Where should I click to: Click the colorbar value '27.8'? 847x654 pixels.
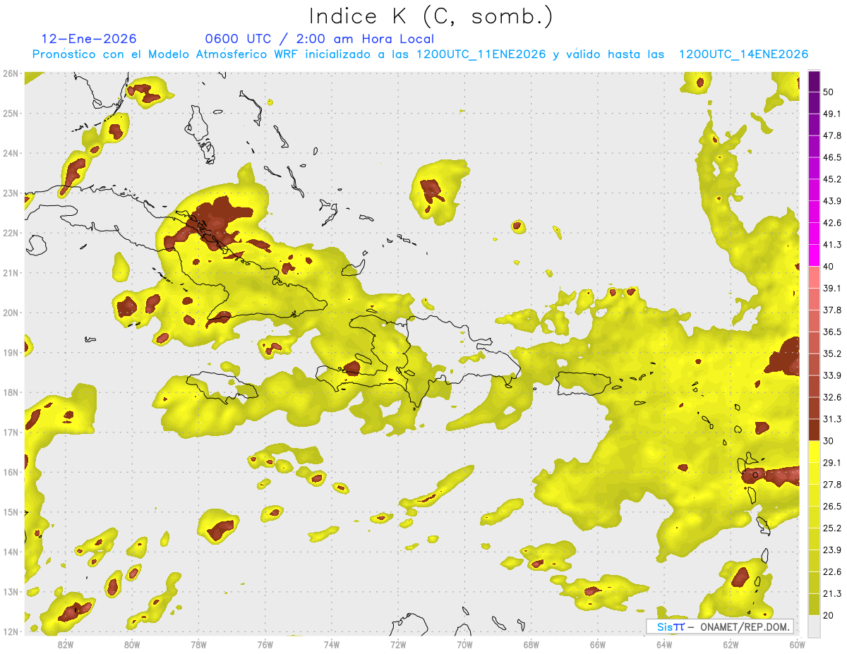831,484
